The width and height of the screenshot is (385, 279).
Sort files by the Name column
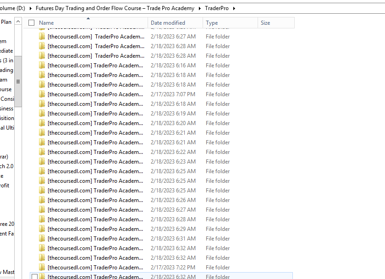click(x=86, y=23)
